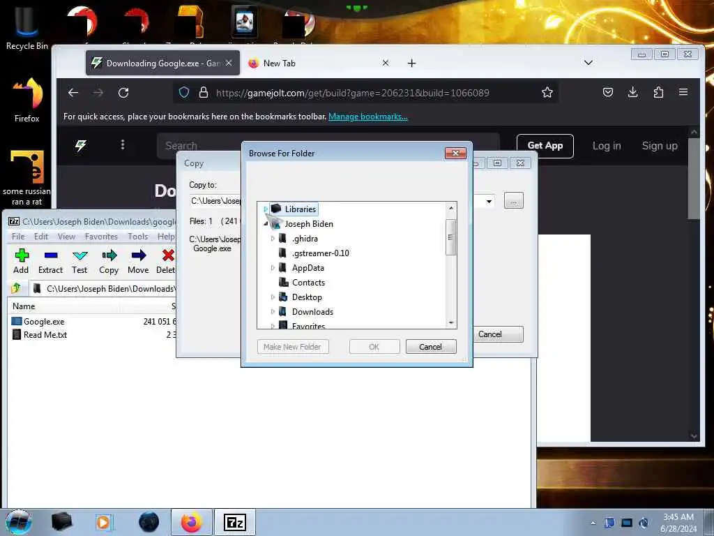
Task: Open Game Jolt three-dot menu
Action: click(x=123, y=144)
